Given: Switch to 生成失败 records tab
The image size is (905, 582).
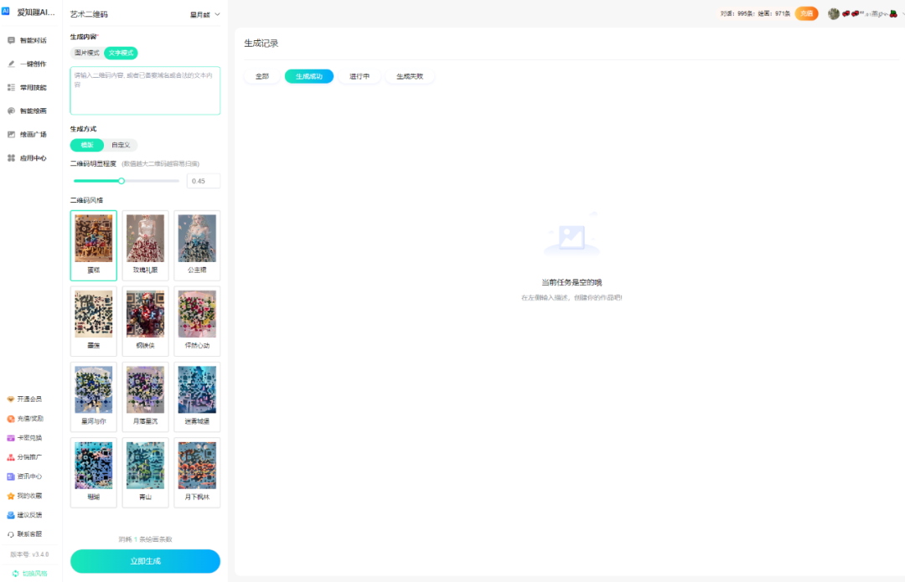Looking at the screenshot, I should 410,76.
